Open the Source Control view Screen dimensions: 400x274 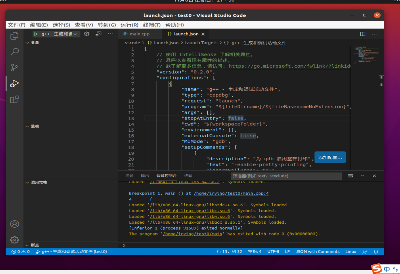(x=15, y=67)
